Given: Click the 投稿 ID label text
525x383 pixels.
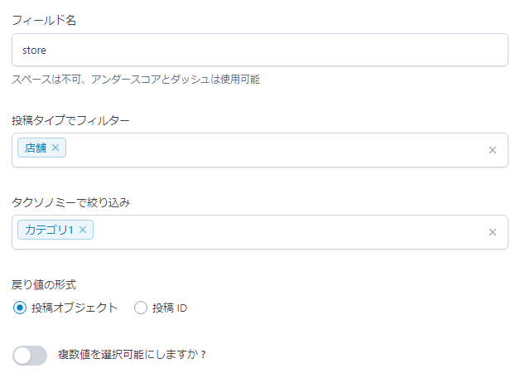Looking at the screenshot, I should pyautogui.click(x=170, y=308).
